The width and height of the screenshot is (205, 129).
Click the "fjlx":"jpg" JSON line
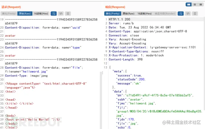coord(127,124)
